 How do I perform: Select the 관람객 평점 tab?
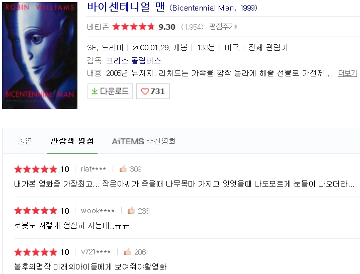pos(72,141)
